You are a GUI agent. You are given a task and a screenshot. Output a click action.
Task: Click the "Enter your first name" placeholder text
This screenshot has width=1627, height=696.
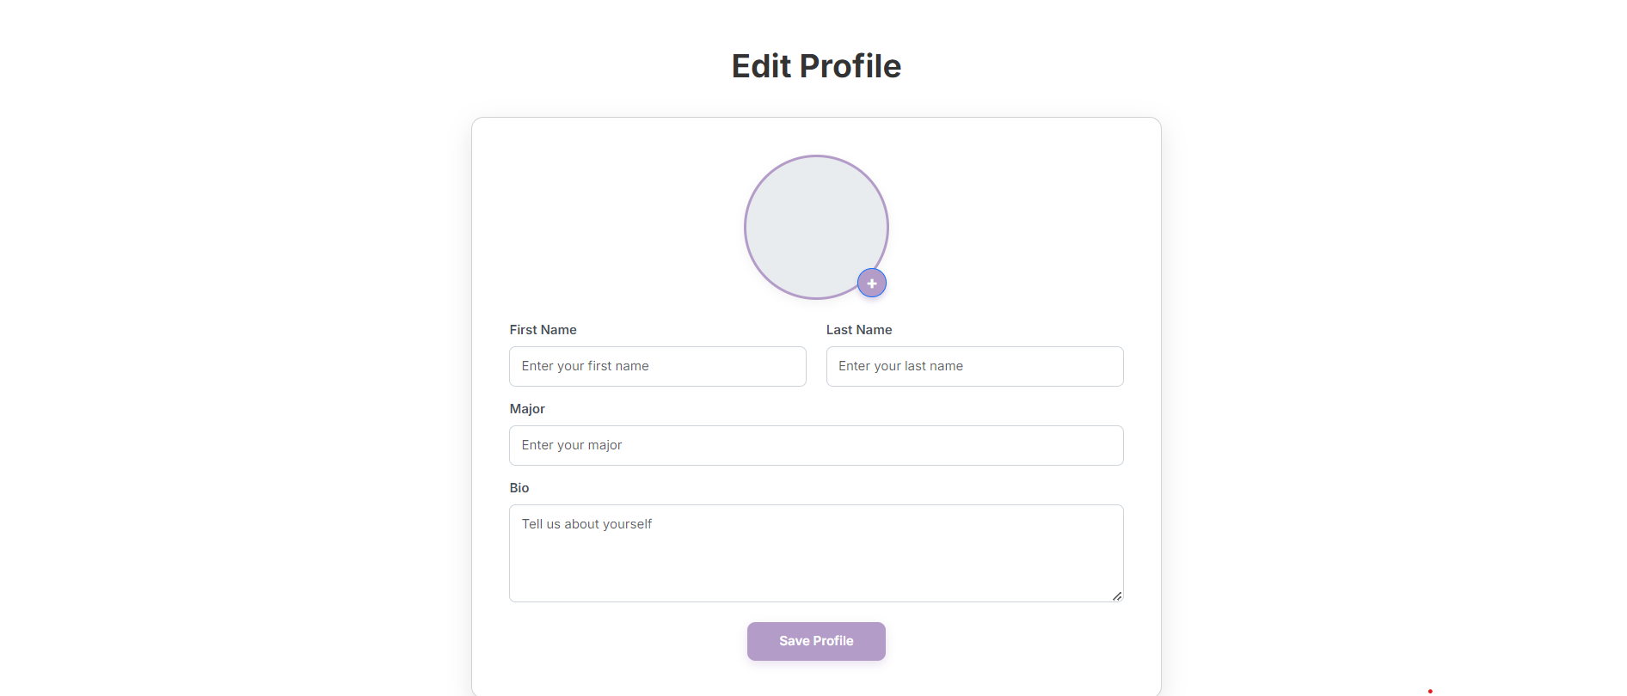click(585, 366)
